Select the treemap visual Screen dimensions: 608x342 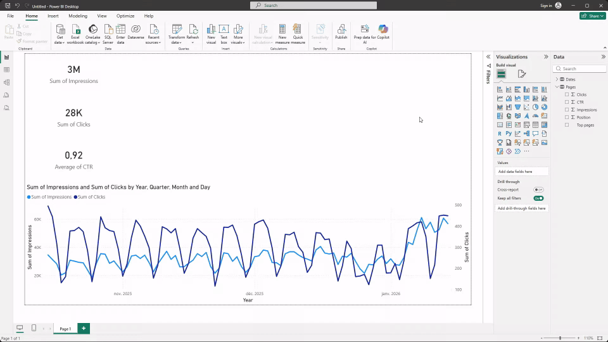click(x=500, y=116)
